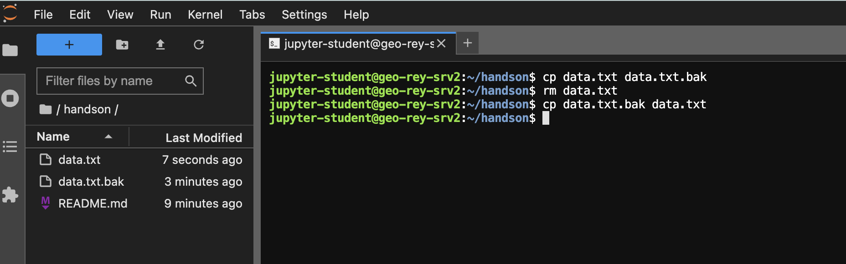Focus the Filter files by name field
The image size is (846, 264).
[113, 81]
